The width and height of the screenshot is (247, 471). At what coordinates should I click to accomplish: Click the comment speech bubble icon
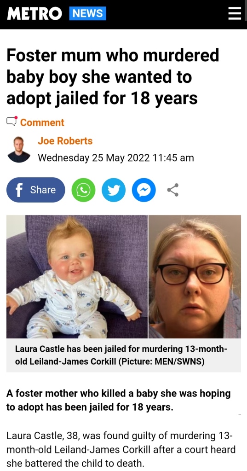pyautogui.click(x=12, y=121)
